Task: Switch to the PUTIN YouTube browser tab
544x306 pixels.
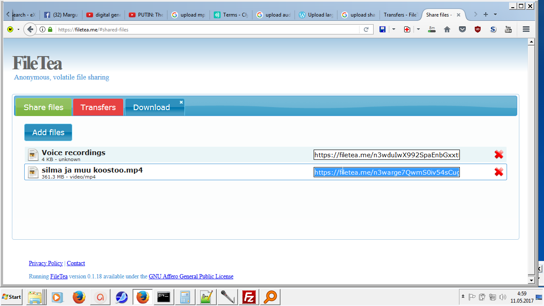Action: click(146, 15)
